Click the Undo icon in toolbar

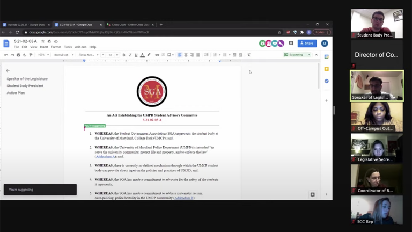pyautogui.click(x=6, y=55)
